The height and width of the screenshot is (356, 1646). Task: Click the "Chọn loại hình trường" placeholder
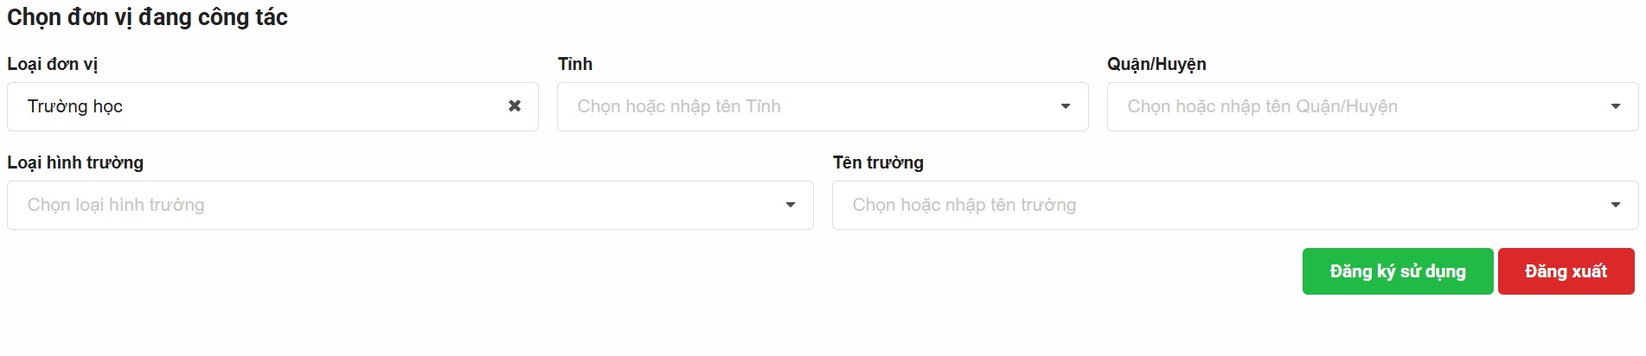[x=116, y=205]
